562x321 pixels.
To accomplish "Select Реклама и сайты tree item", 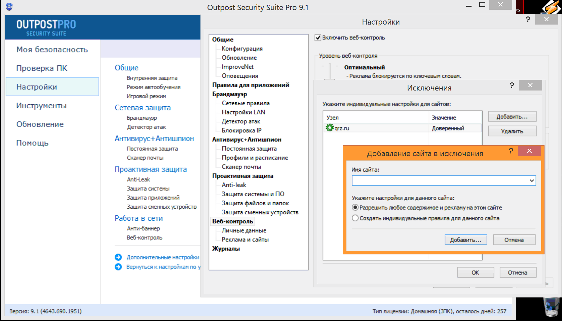I will [245, 240].
